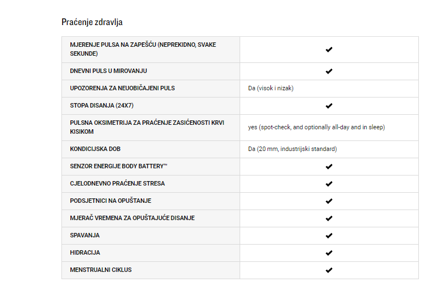The image size is (439, 297).
Task: Click the checkmark for Dnevni puls u mirovanju
Action: tap(329, 71)
